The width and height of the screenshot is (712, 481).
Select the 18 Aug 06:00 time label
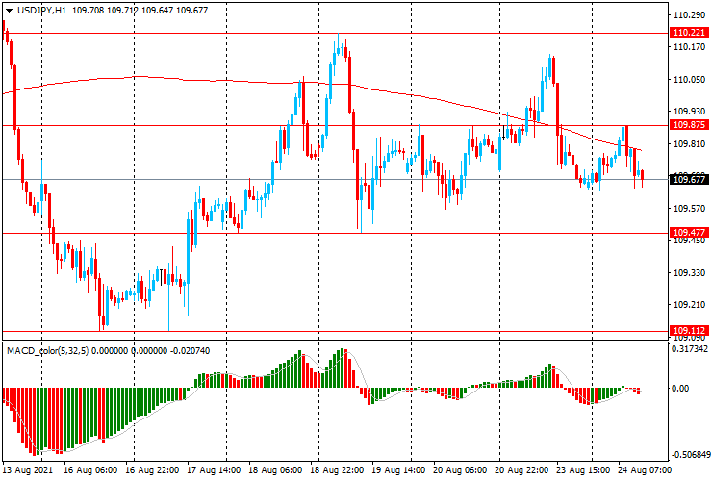coord(275,470)
